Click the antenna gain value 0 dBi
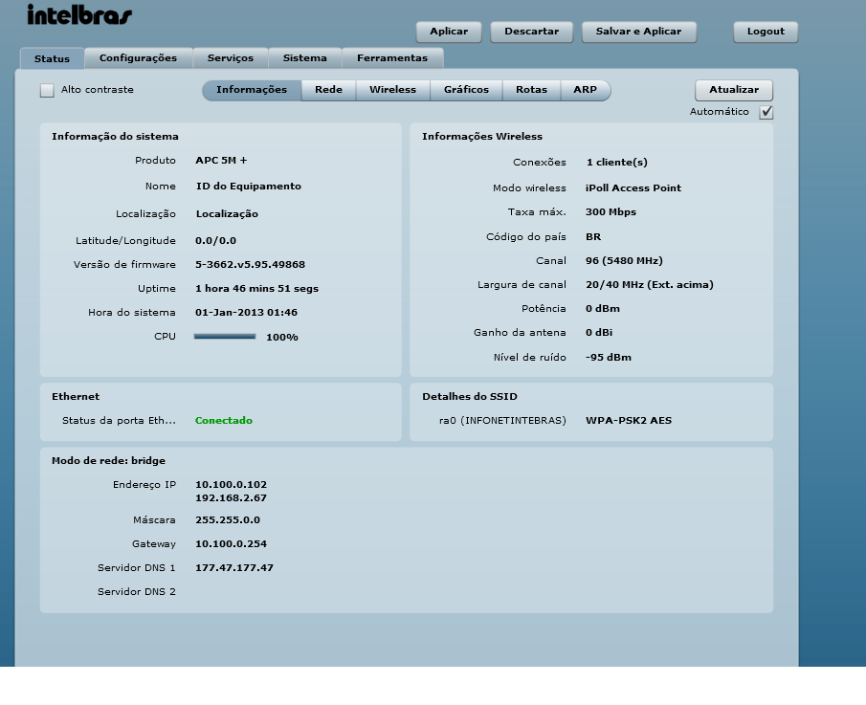This screenshot has height=705, width=866. (x=599, y=333)
